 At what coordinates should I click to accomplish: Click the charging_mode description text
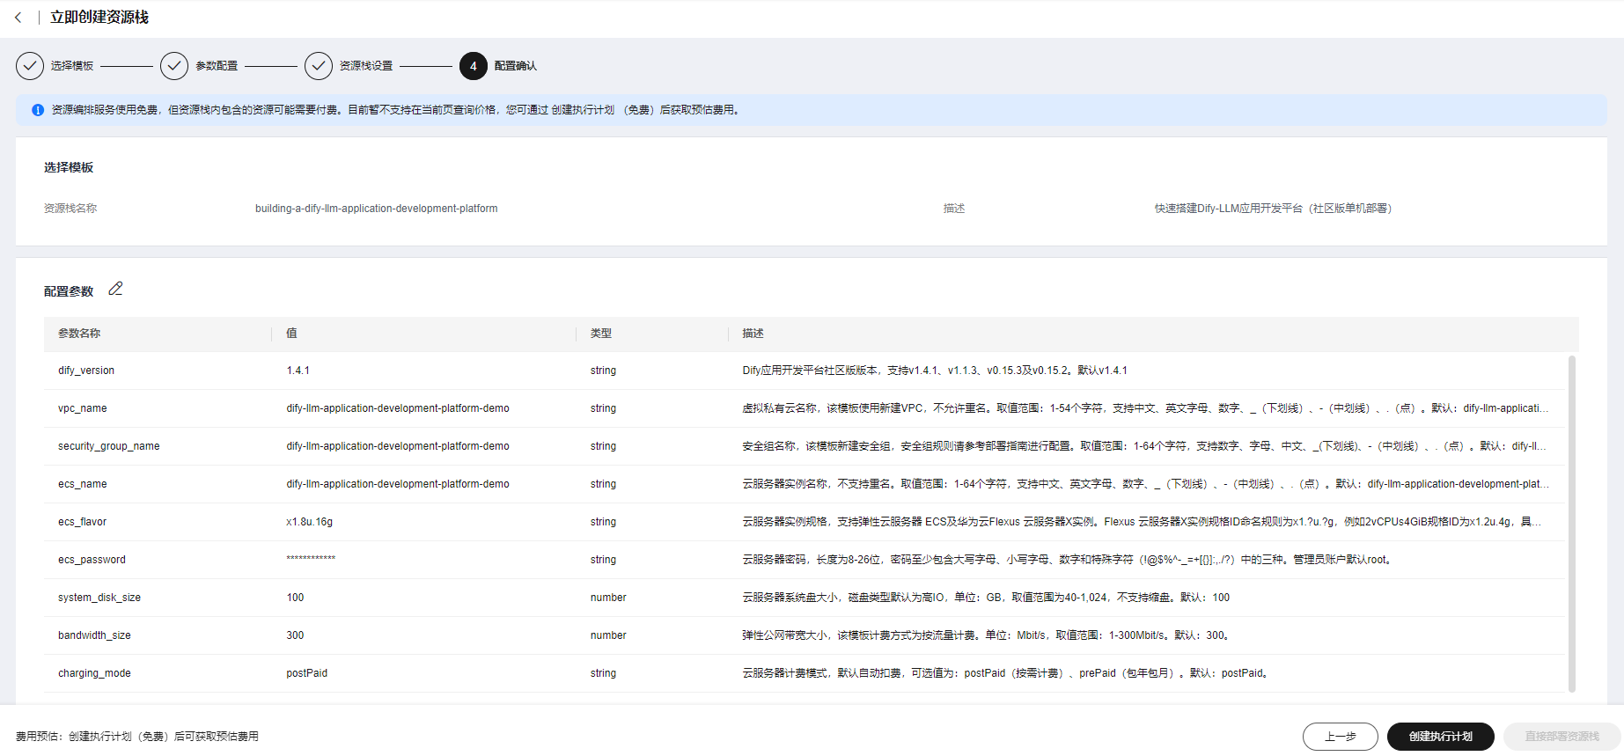[1006, 673]
